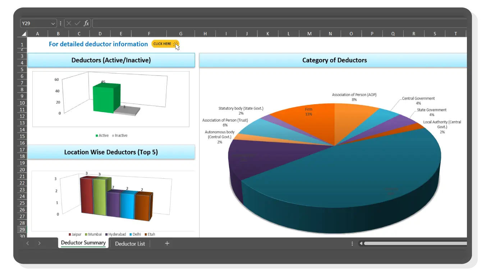This screenshot has height=276, width=491.
Task: Select column M header
Action: (x=309, y=34)
